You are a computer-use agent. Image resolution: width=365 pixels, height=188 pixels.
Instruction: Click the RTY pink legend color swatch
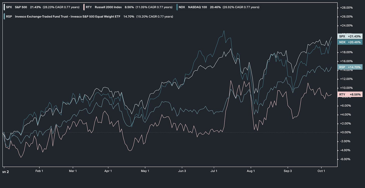pyautogui.click(x=83, y=7)
